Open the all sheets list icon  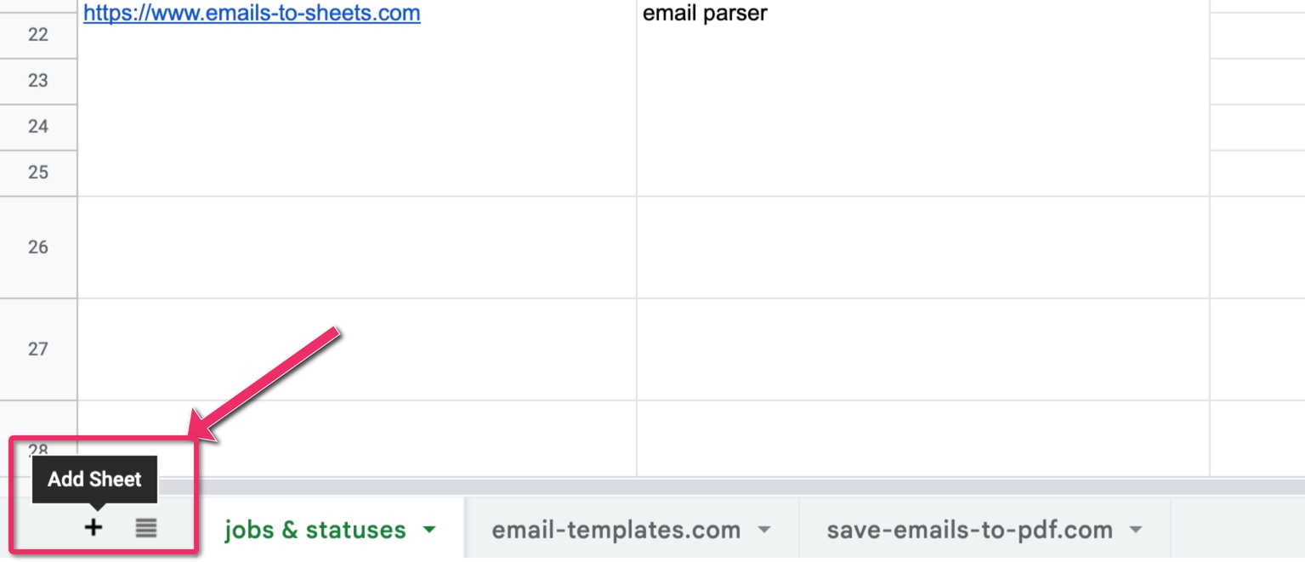click(146, 528)
